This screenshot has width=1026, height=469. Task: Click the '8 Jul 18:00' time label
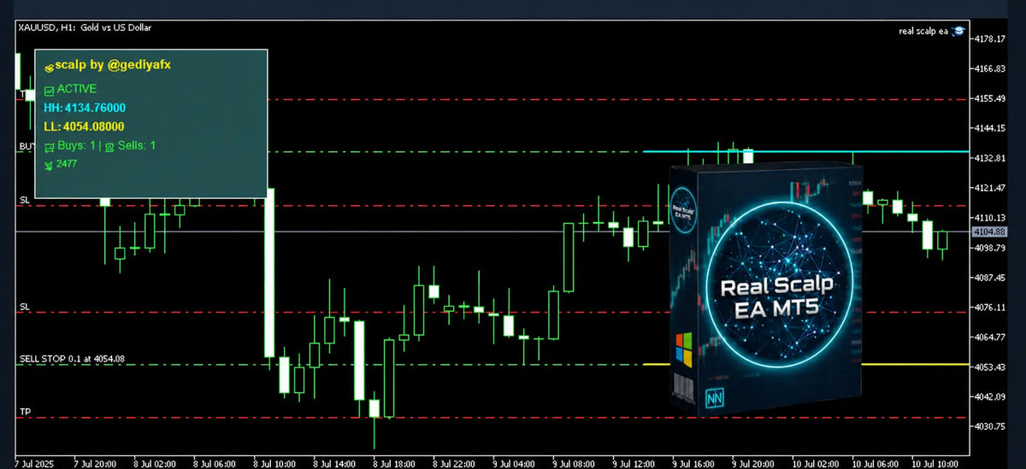(x=394, y=462)
